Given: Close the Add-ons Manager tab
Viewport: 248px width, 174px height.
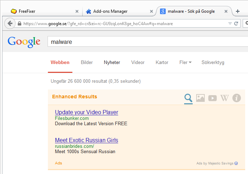Looking at the screenshot, I should [x=151, y=11].
